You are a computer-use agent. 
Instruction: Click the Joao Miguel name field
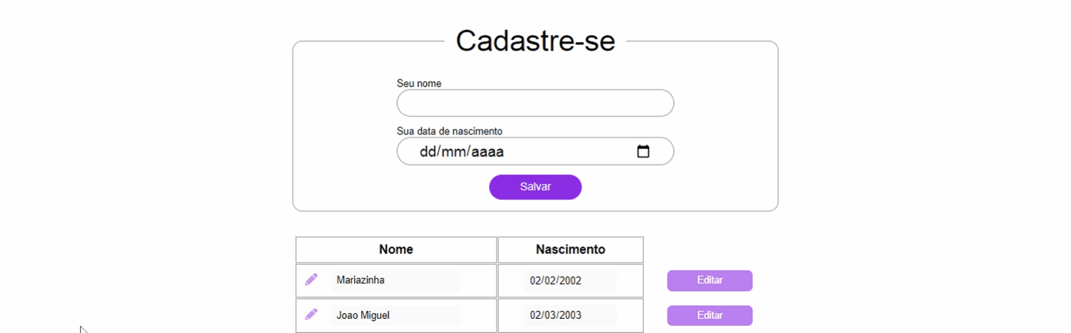395,315
